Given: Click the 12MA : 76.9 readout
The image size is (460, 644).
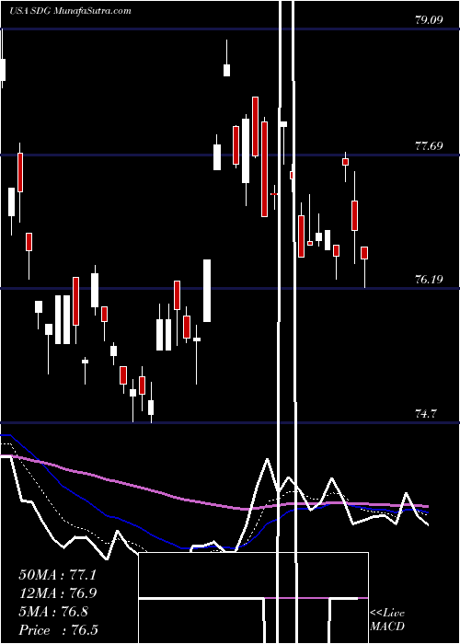Looking at the screenshot, I should click(x=58, y=593).
